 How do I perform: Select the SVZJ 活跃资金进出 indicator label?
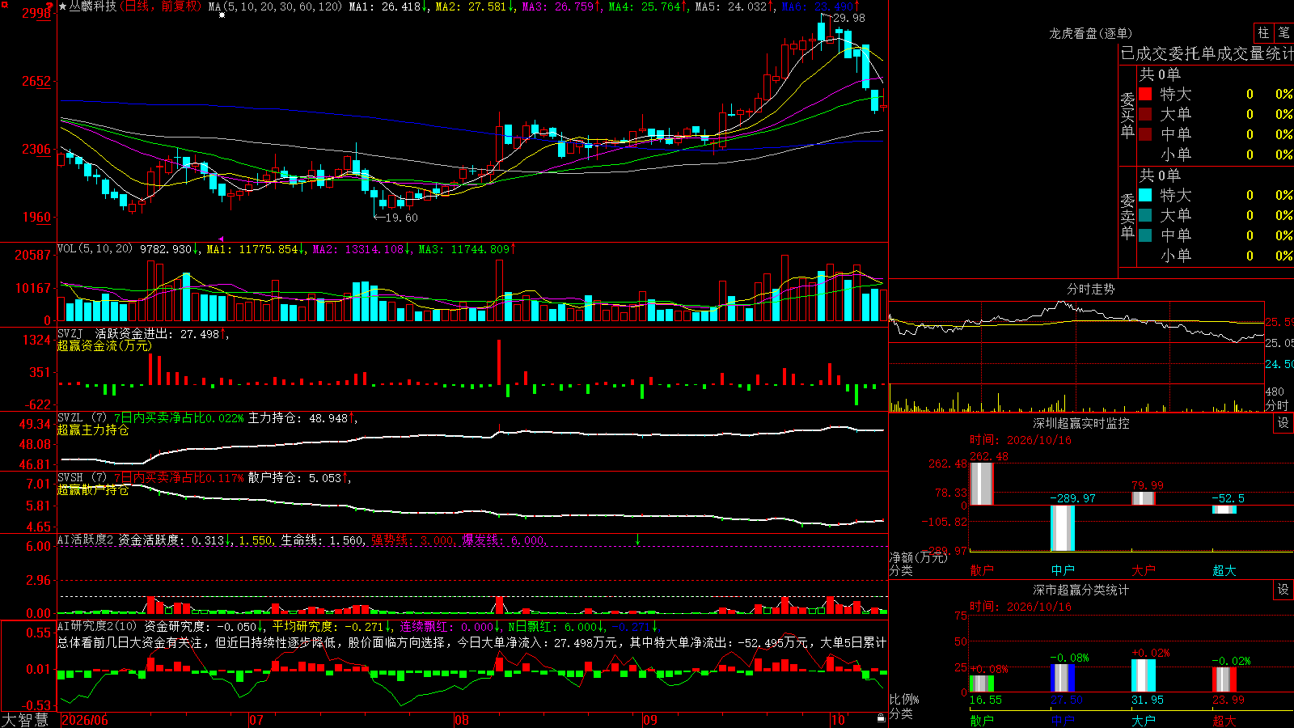click(114, 333)
